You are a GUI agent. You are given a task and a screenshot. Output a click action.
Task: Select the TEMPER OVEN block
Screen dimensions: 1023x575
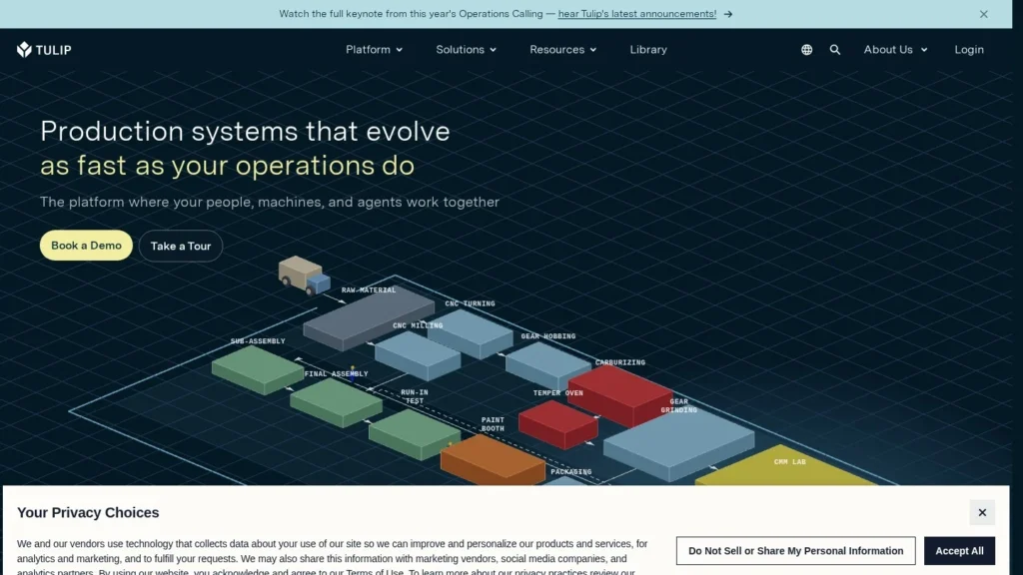click(557, 423)
